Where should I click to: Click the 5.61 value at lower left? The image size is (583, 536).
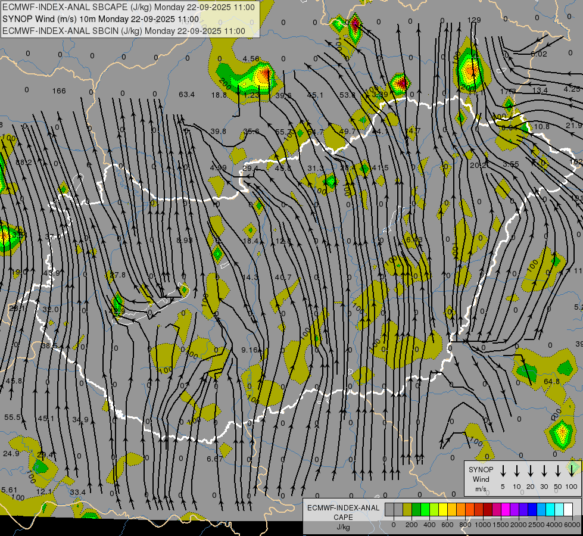point(10,490)
